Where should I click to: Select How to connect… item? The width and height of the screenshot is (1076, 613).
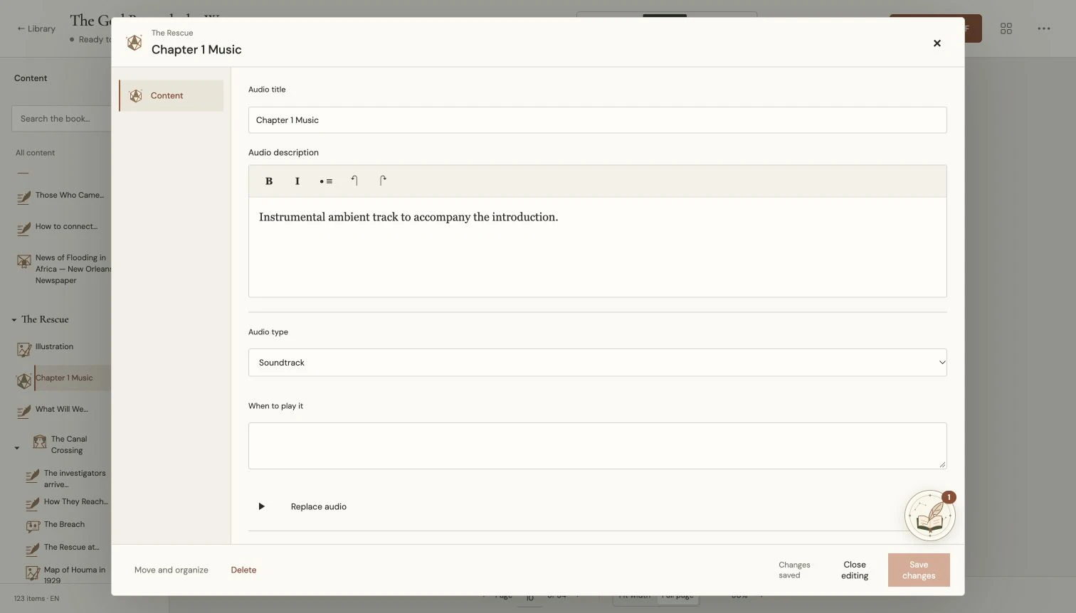click(x=67, y=226)
